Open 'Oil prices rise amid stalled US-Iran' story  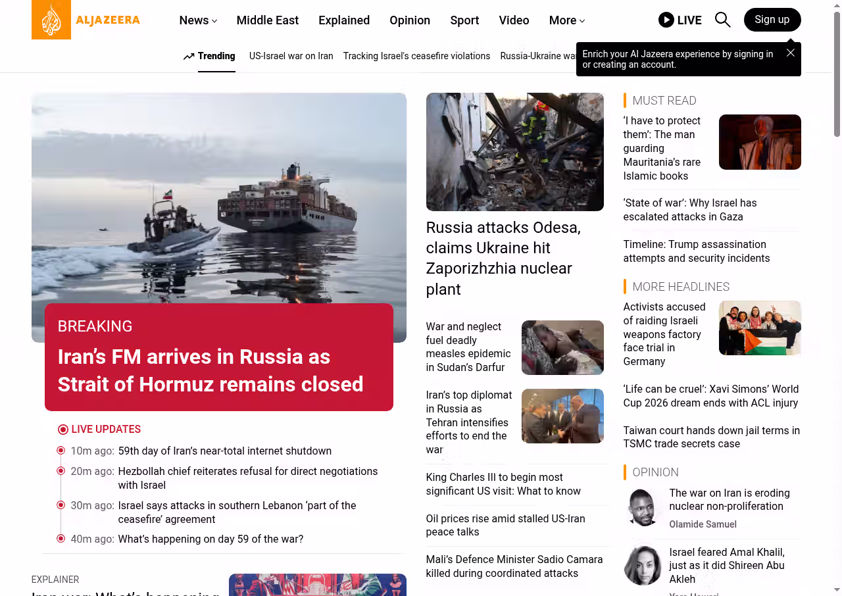pos(505,525)
